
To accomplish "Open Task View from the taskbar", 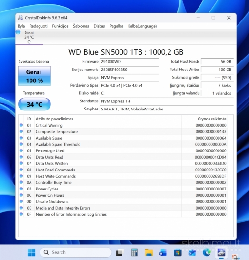I will pyautogui.click(x=120, y=252).
